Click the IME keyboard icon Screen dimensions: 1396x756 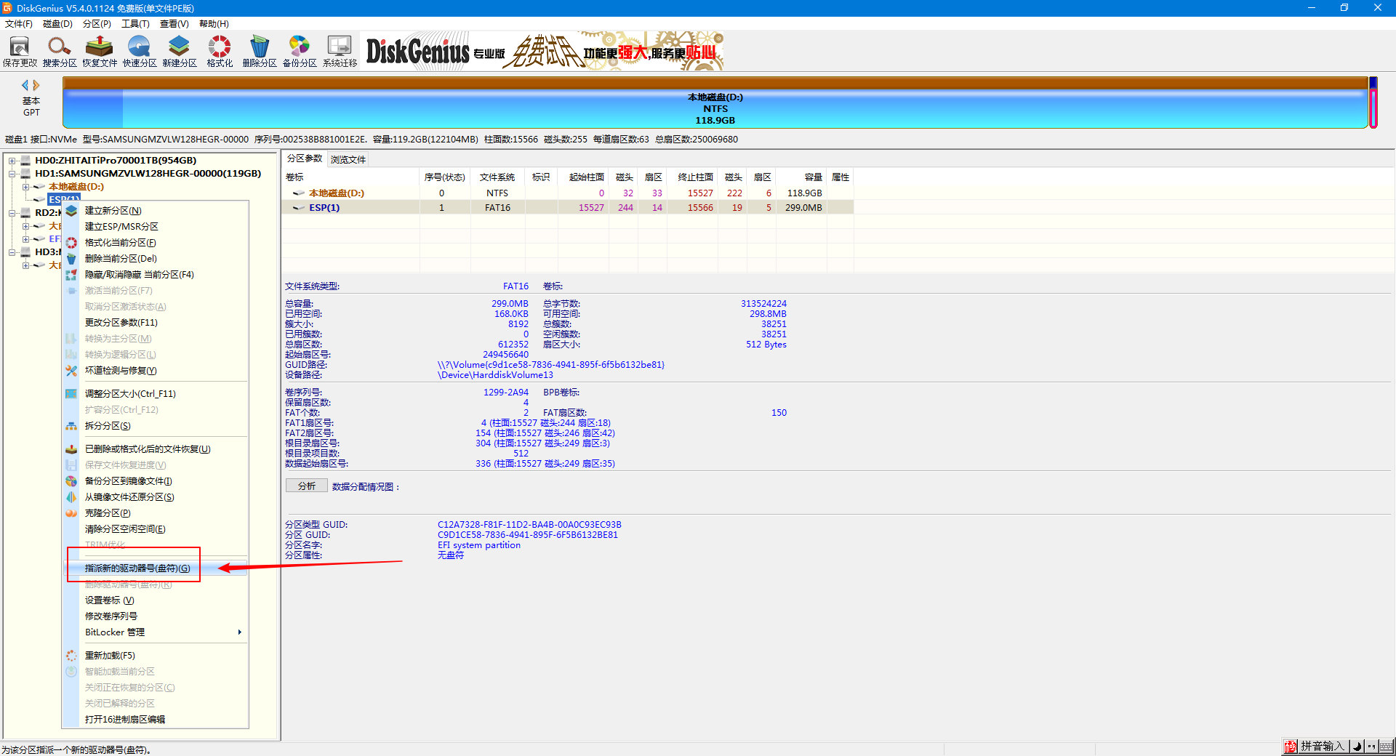[1386, 747]
